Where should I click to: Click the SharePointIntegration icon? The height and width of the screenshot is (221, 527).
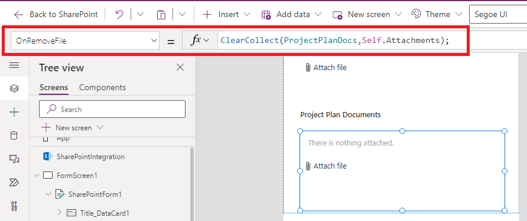(x=48, y=157)
